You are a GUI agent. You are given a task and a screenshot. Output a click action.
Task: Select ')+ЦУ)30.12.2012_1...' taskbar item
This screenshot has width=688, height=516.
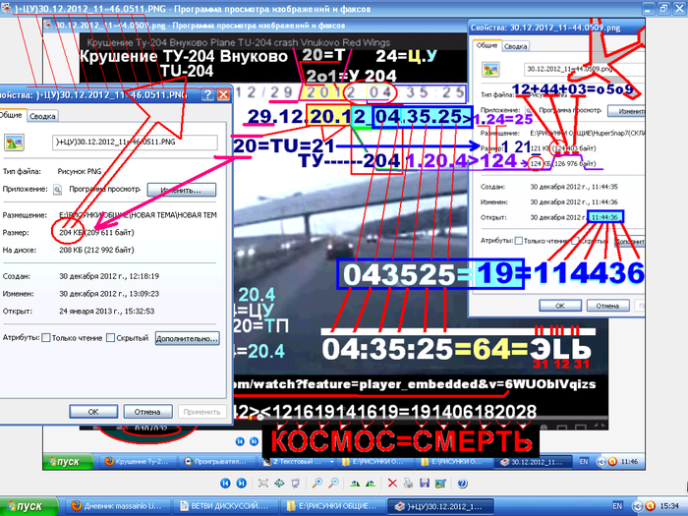pyautogui.click(x=440, y=506)
